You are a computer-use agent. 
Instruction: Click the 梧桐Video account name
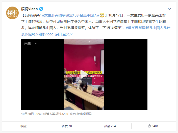click(x=29, y=9)
